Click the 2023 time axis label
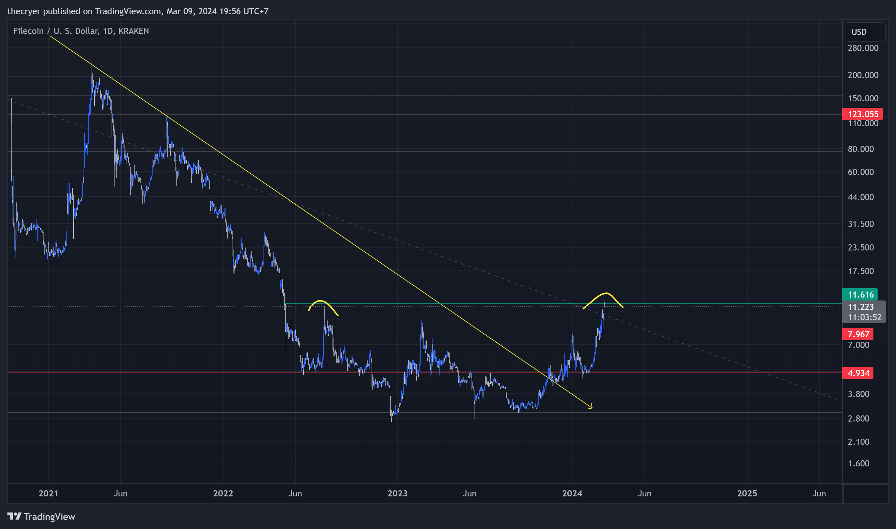Image resolution: width=896 pixels, height=529 pixels. [x=397, y=493]
